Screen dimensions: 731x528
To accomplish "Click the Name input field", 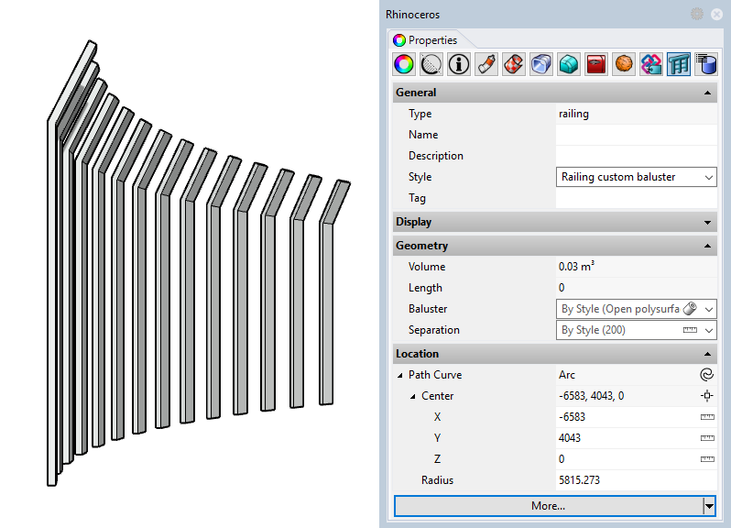I will (x=637, y=135).
